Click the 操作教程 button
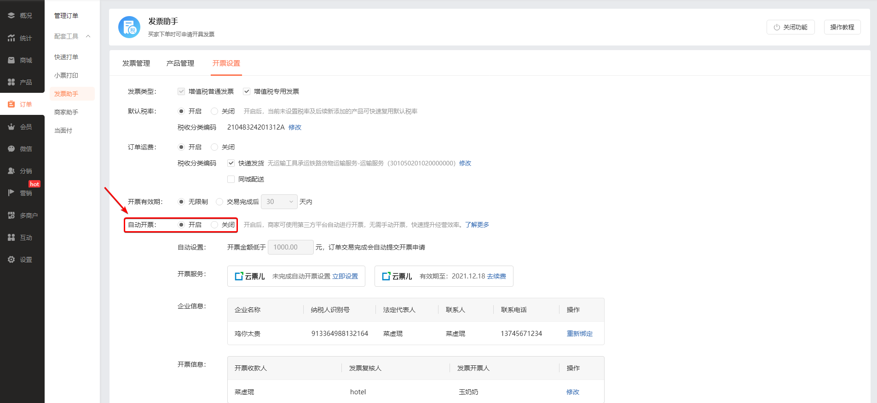Image resolution: width=877 pixels, height=403 pixels. tap(842, 27)
